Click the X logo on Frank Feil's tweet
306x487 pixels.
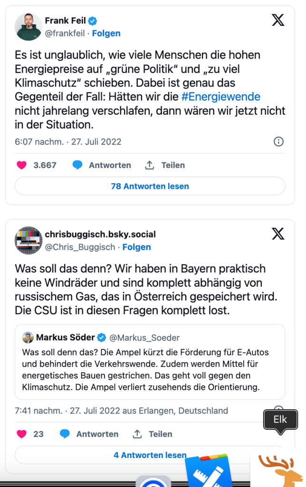tap(278, 20)
